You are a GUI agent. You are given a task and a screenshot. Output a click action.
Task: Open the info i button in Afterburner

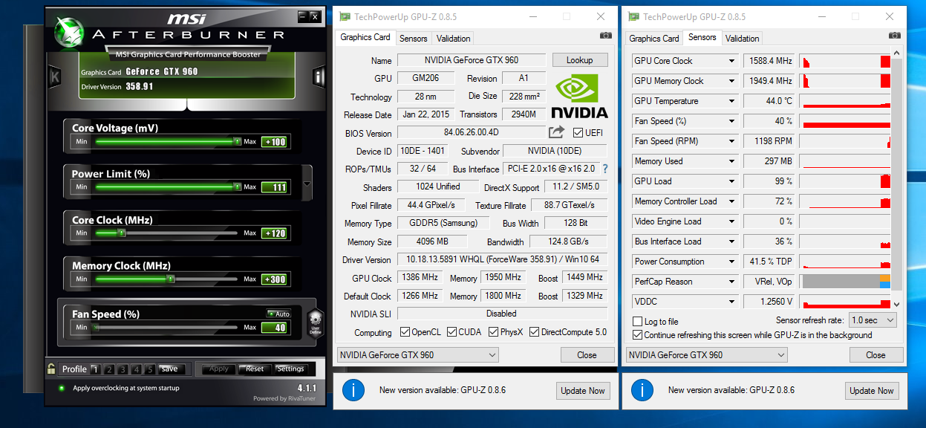[319, 77]
